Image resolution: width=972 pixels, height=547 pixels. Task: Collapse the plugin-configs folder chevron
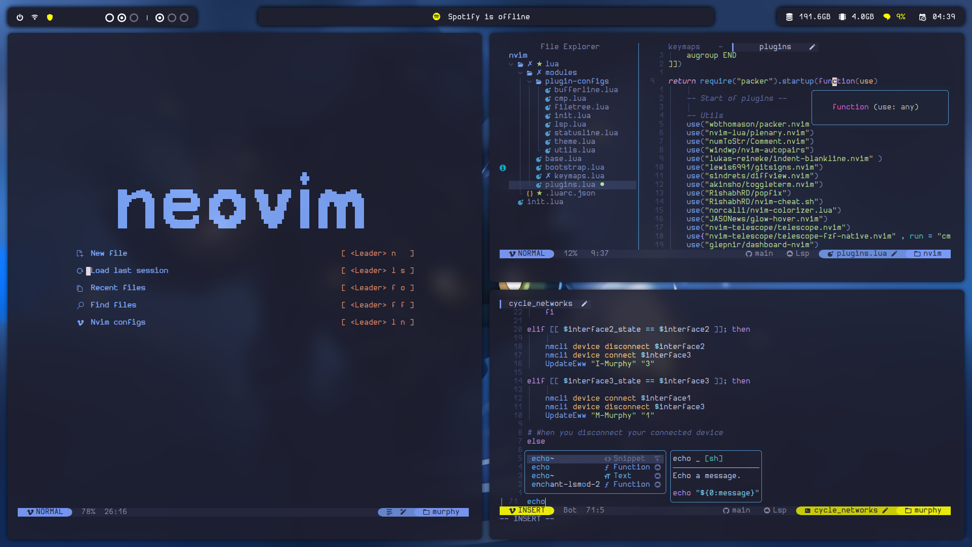[x=529, y=82]
